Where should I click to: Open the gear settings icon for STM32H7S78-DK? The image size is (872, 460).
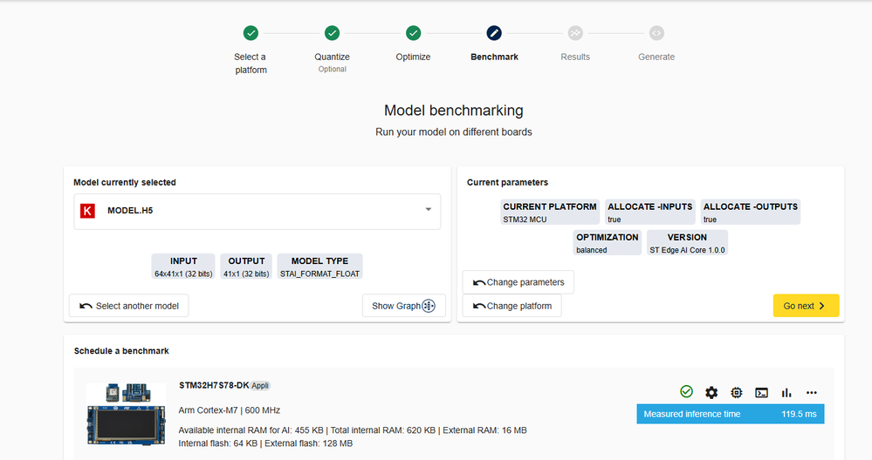click(711, 392)
